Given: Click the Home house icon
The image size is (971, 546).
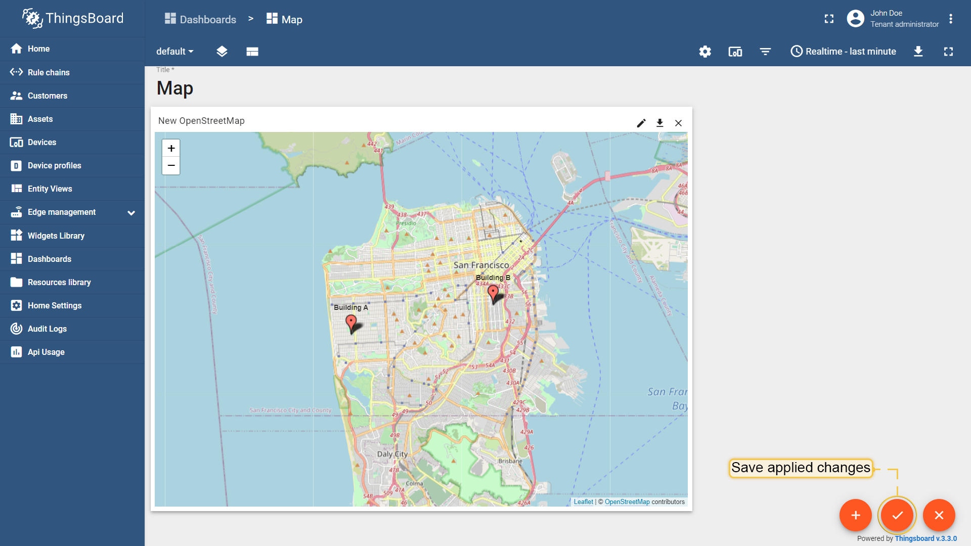Looking at the screenshot, I should click(16, 49).
